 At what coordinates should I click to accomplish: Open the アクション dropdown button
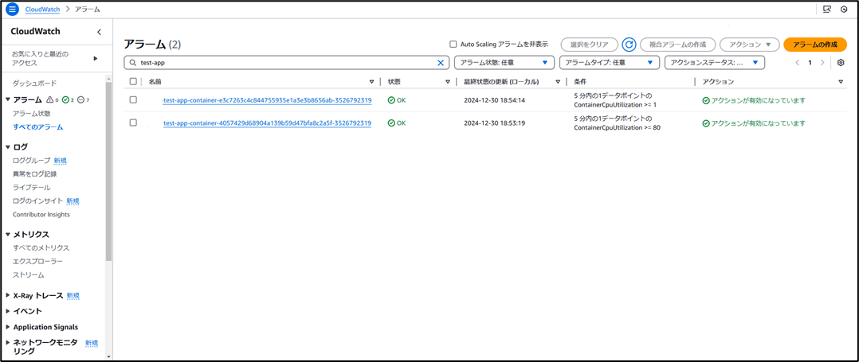[x=749, y=45]
